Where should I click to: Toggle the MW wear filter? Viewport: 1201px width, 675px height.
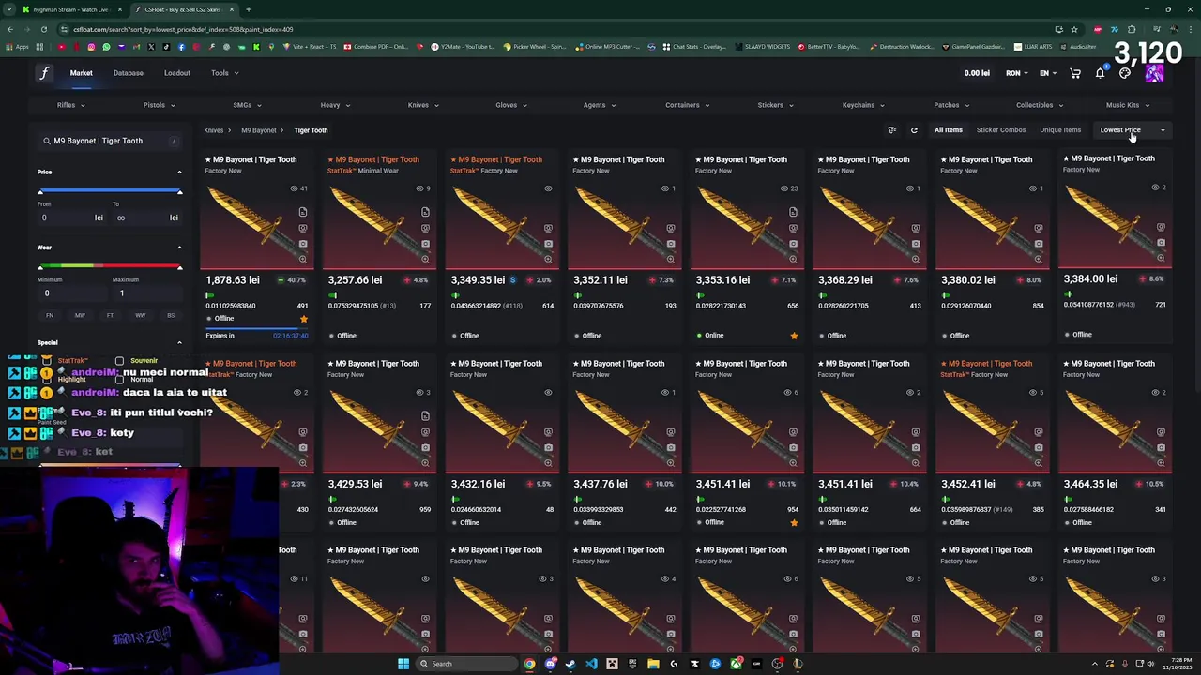point(80,315)
